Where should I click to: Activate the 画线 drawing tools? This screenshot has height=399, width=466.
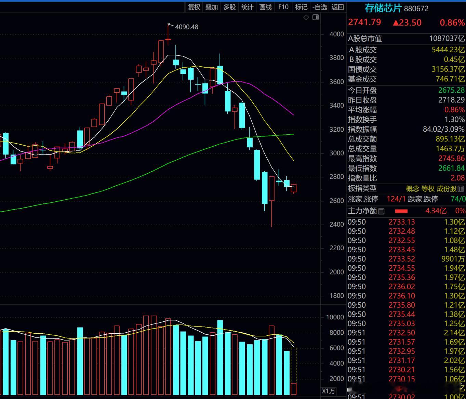pyautogui.click(x=265, y=7)
